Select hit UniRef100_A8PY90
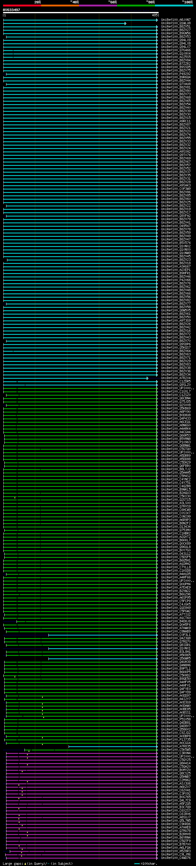196x866 pixels. [176, 411]
